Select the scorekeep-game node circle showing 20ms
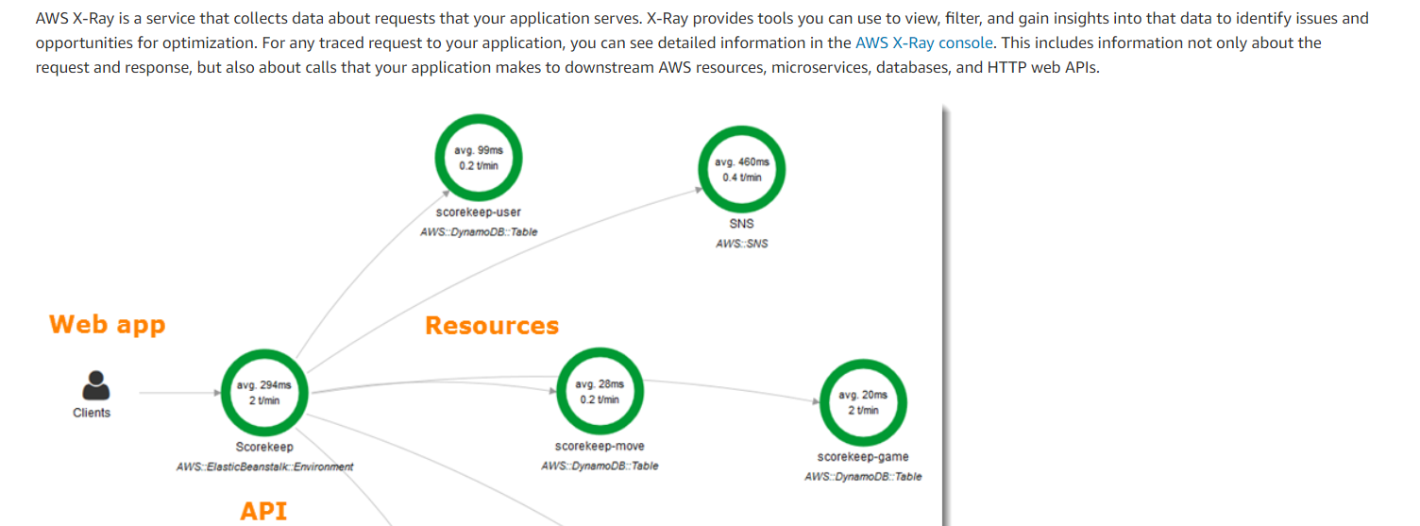Image resolution: width=1420 pixels, height=526 pixels. click(863, 402)
